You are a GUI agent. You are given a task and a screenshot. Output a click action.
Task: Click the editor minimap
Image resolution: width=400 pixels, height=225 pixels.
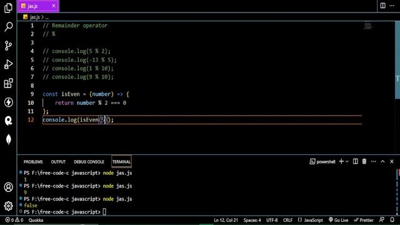point(368,26)
